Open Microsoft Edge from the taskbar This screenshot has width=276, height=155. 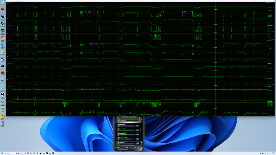(x=34, y=153)
